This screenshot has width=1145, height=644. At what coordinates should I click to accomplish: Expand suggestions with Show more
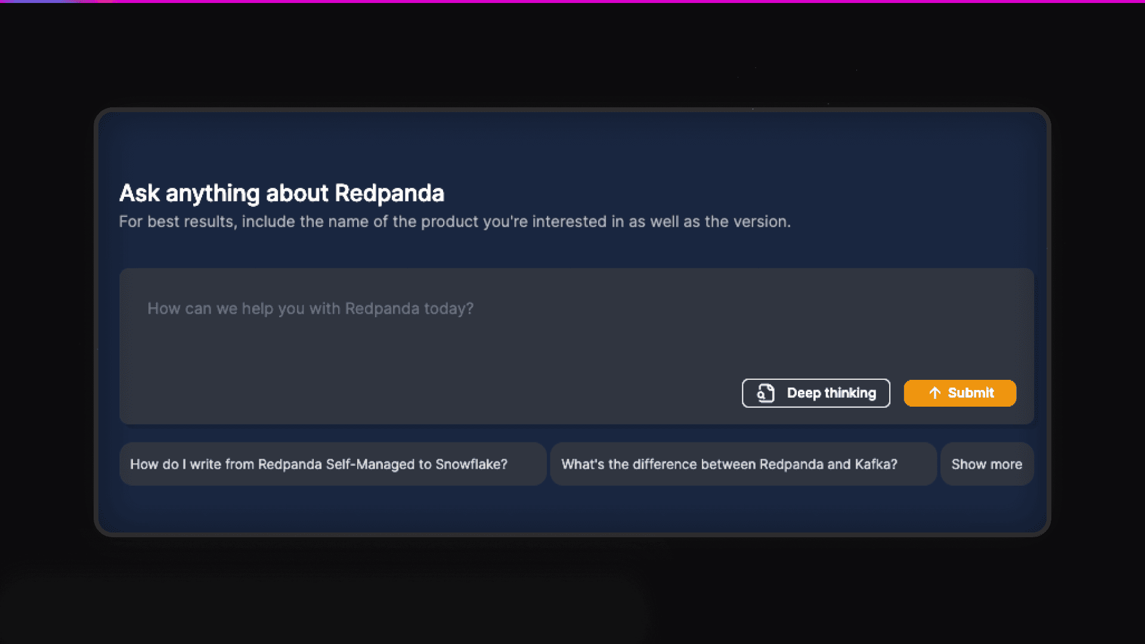(986, 464)
